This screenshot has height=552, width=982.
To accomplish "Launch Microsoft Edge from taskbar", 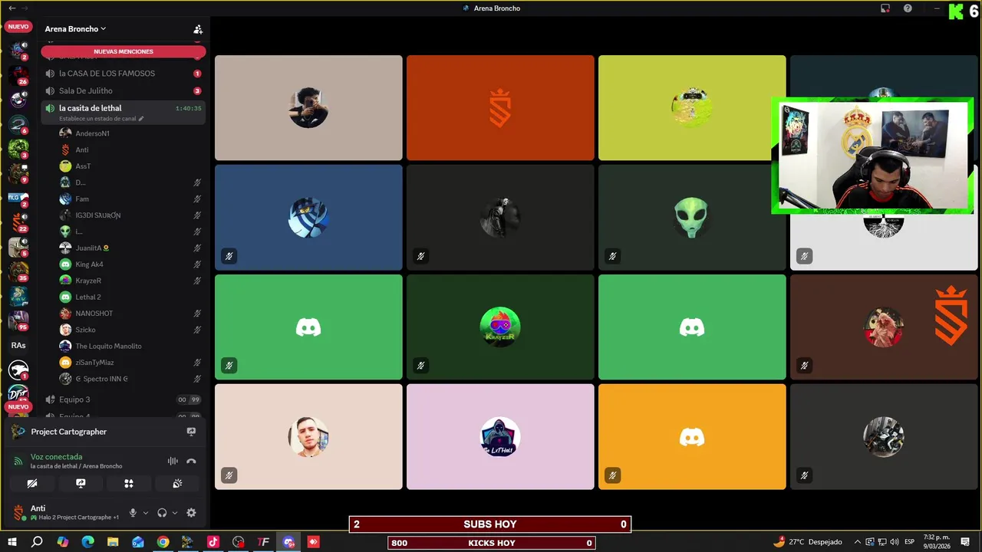I will (x=87, y=542).
